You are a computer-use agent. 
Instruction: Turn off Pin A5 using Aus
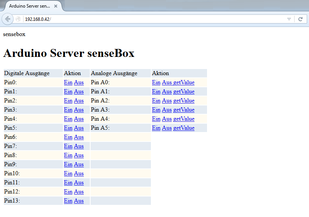167,128
